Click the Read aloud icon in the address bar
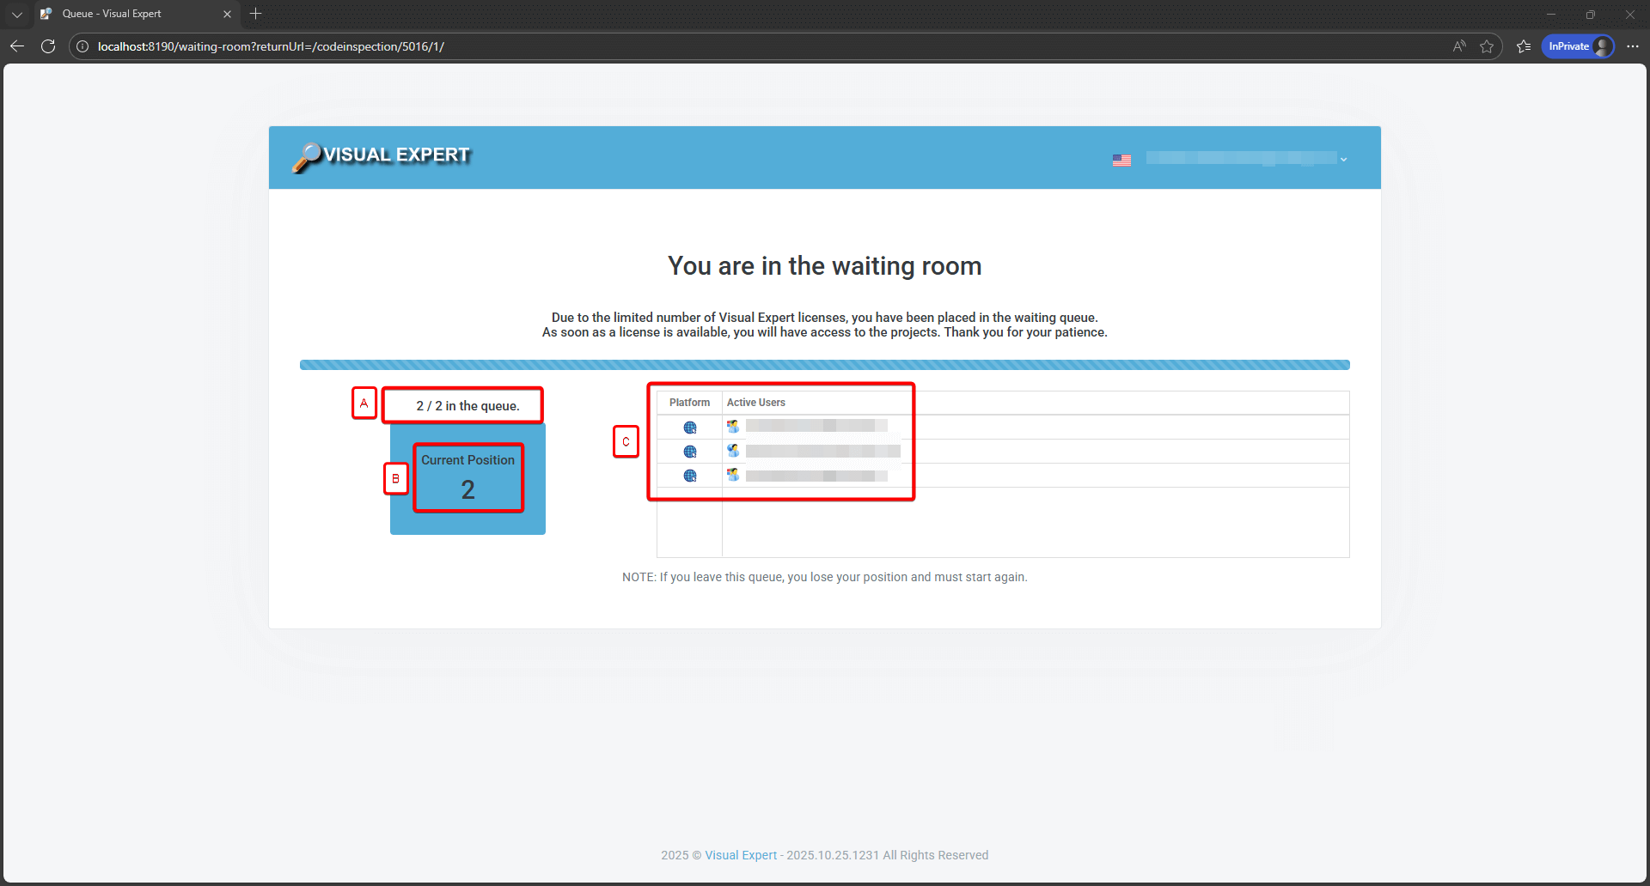 [1459, 46]
